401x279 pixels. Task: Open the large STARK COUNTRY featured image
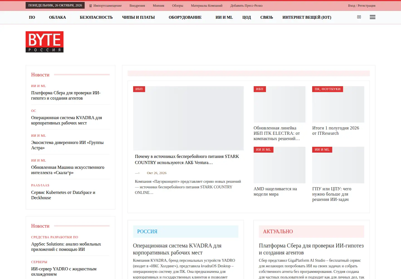188,118
